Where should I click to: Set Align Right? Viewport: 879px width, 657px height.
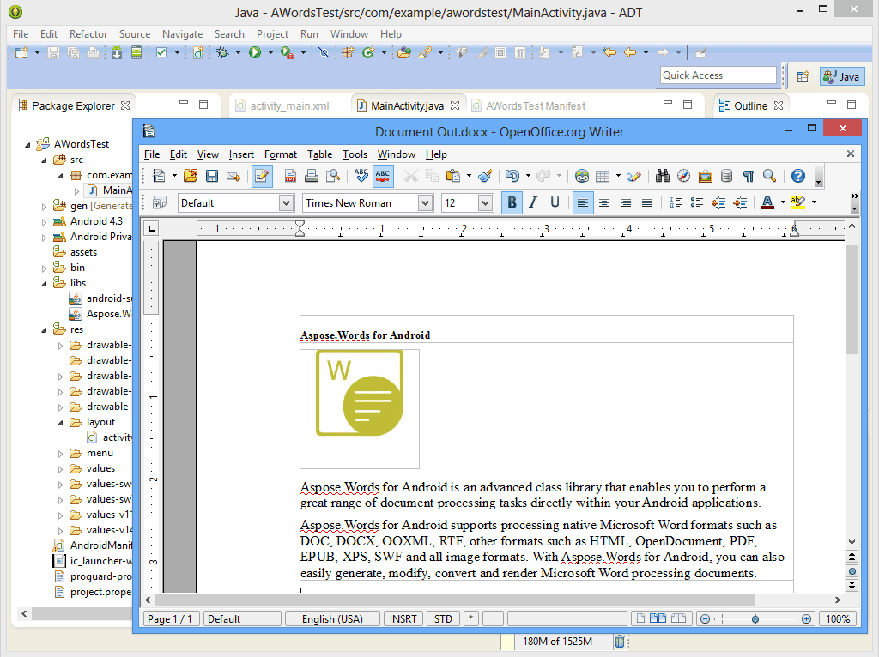tap(626, 202)
